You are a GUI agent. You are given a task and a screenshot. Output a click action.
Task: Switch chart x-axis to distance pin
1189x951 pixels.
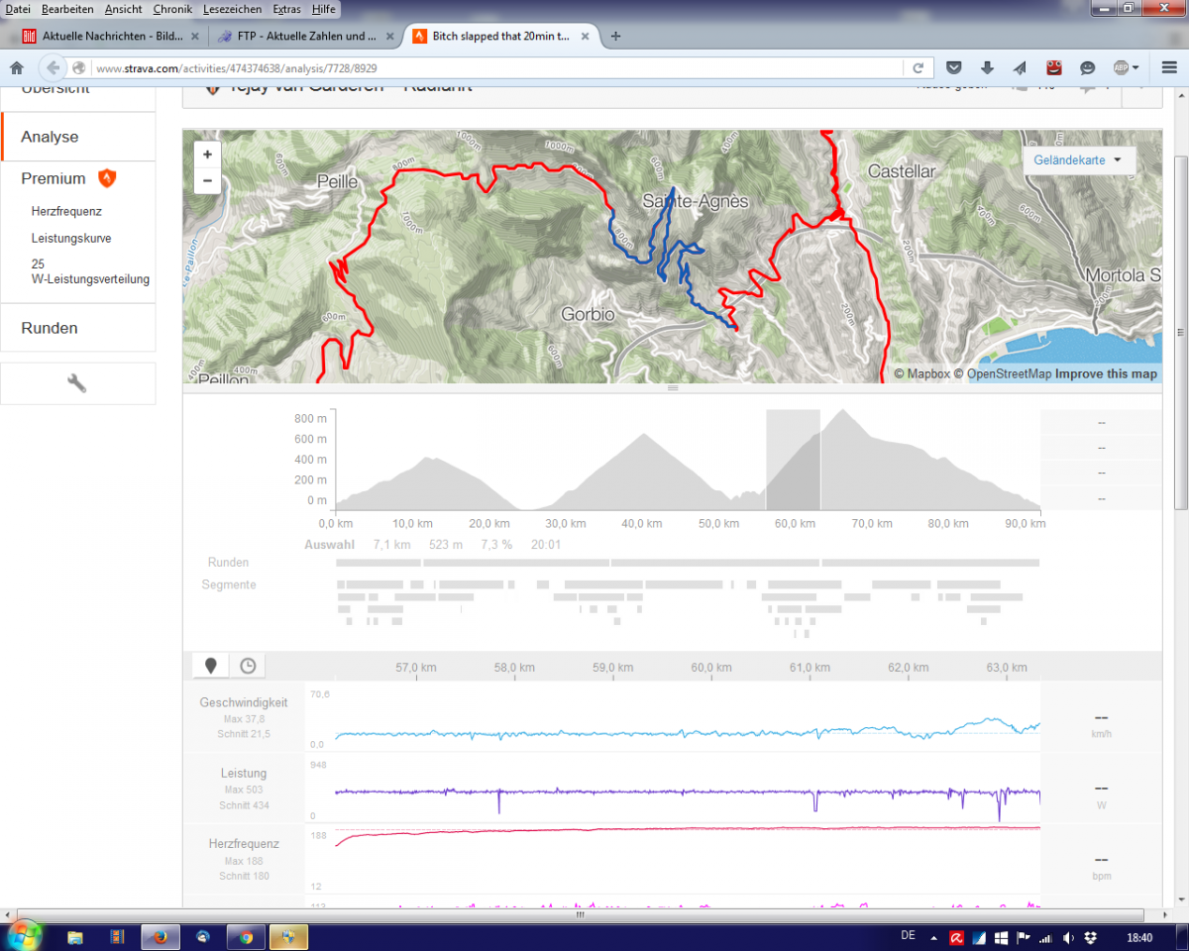point(210,666)
